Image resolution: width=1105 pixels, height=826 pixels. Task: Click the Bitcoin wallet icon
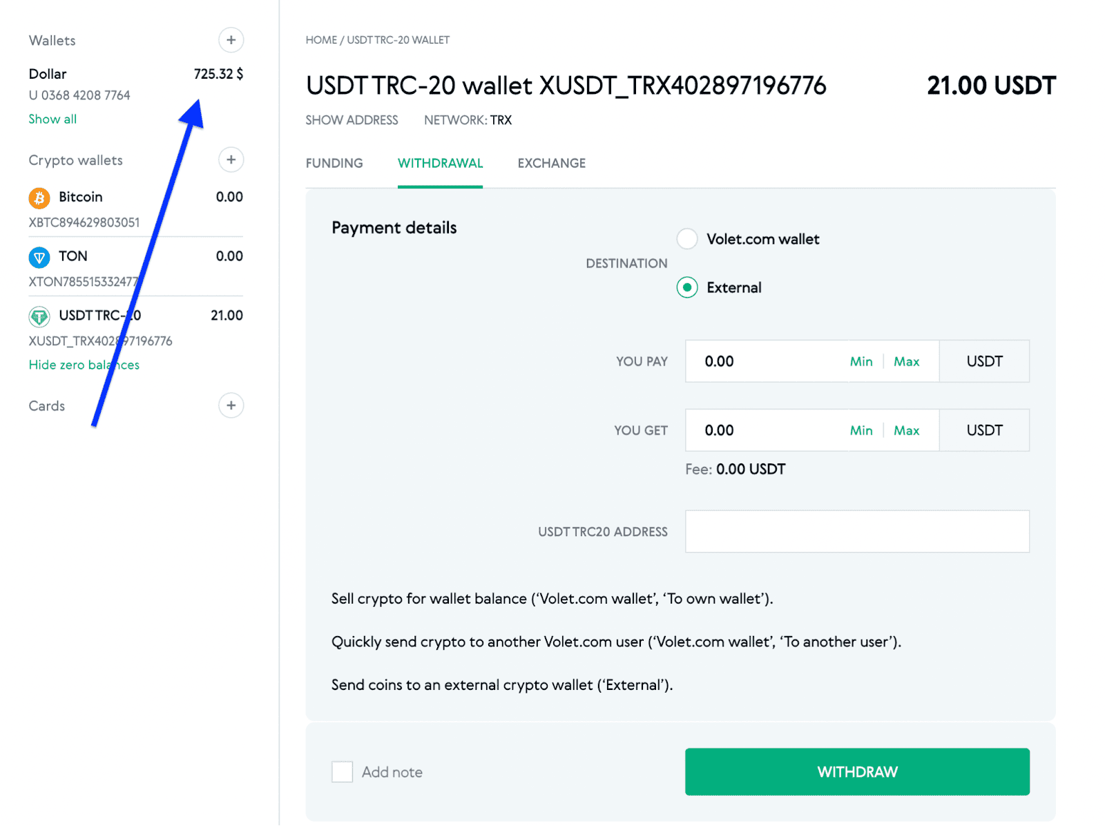[x=39, y=197]
